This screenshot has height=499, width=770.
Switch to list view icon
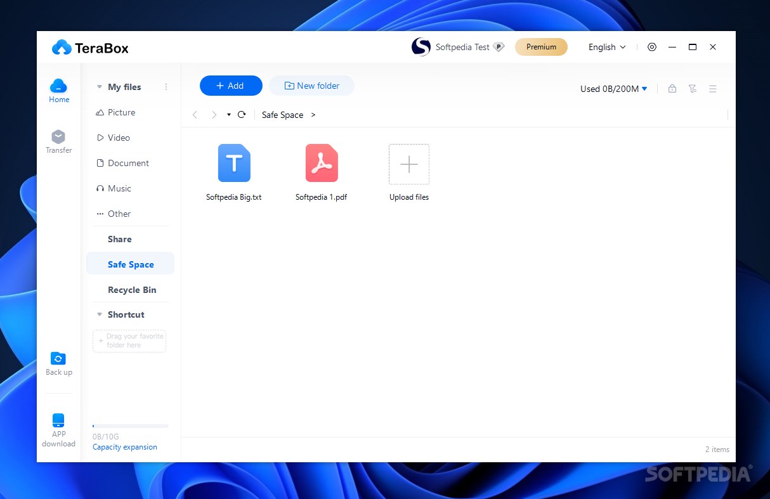click(x=713, y=89)
